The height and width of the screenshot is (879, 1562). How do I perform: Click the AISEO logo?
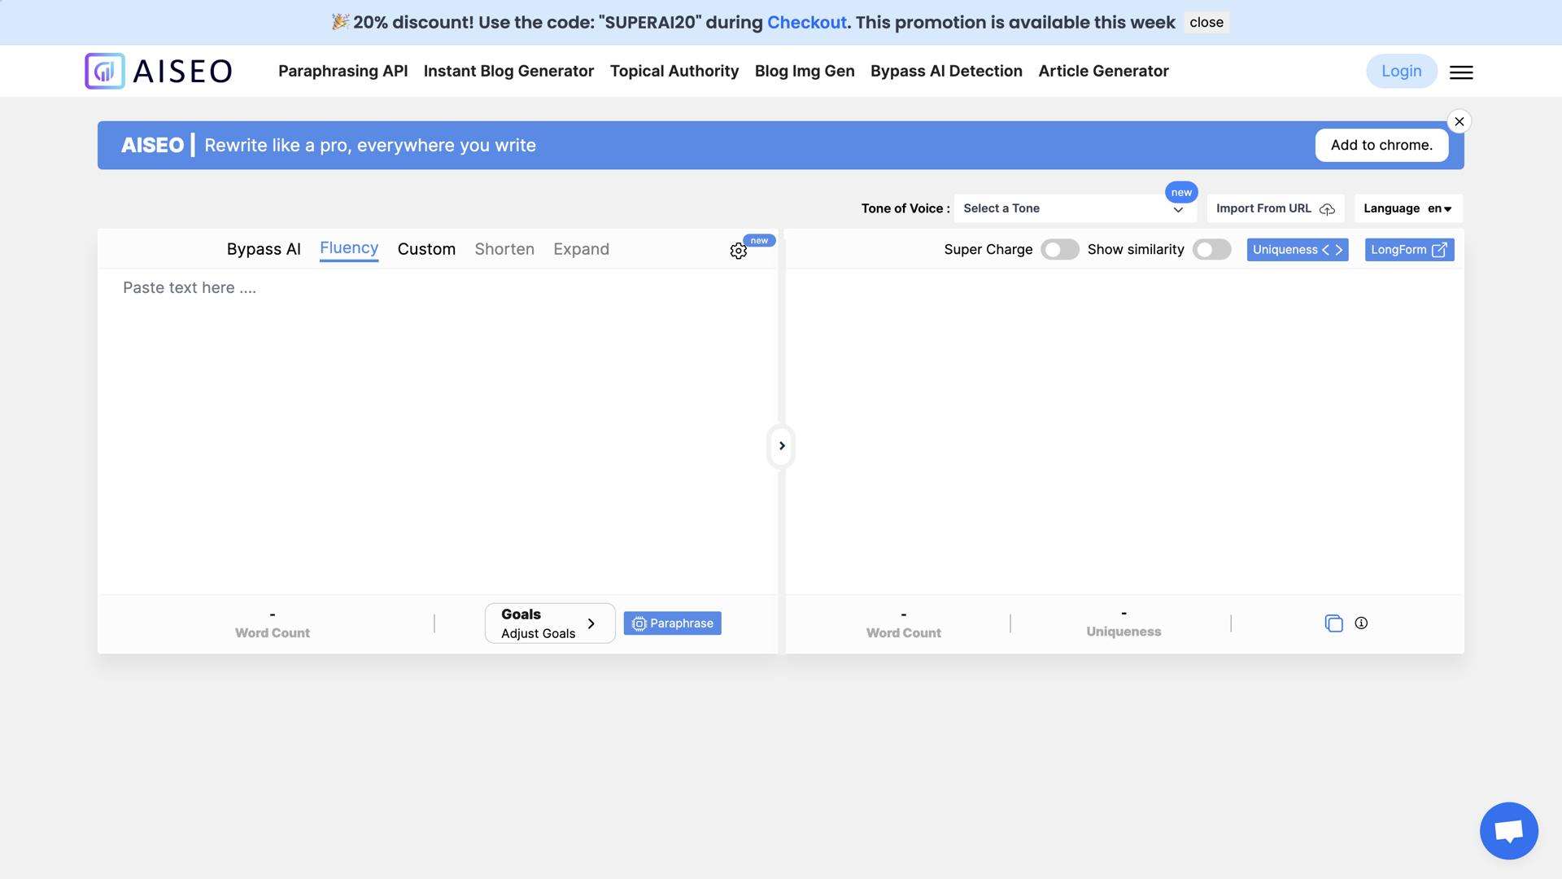[x=158, y=71]
